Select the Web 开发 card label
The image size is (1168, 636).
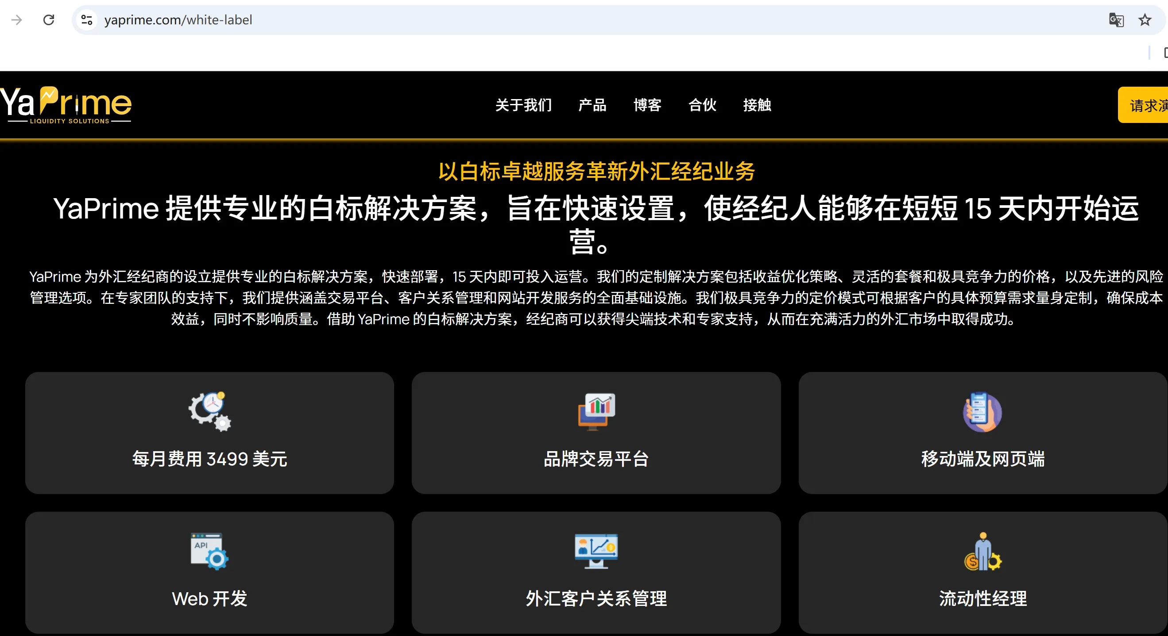tap(209, 598)
